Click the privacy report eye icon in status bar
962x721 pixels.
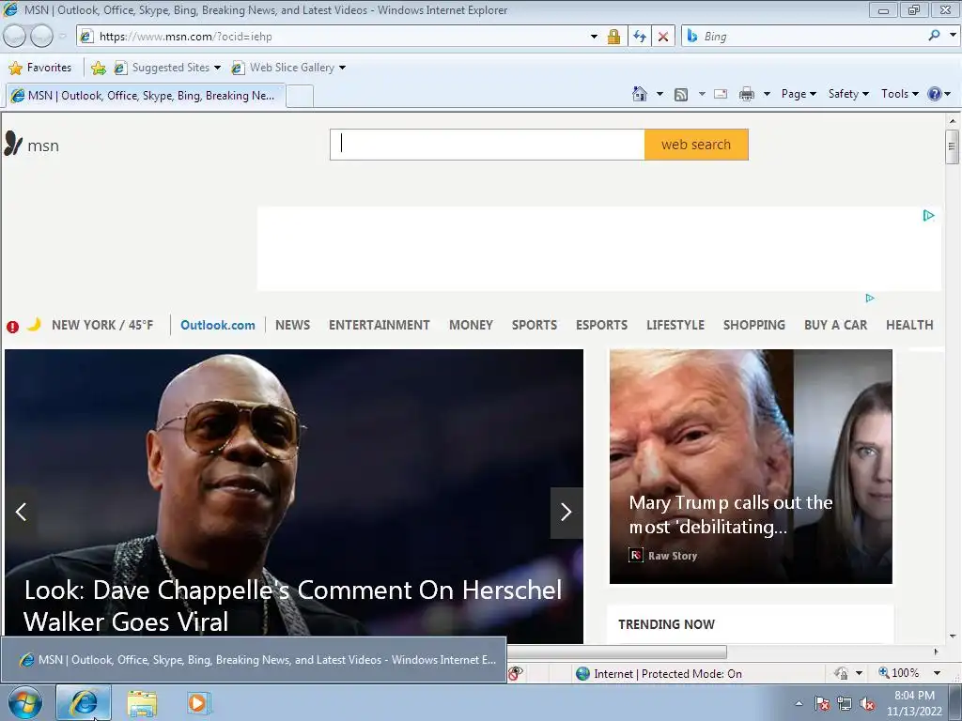[516, 673]
